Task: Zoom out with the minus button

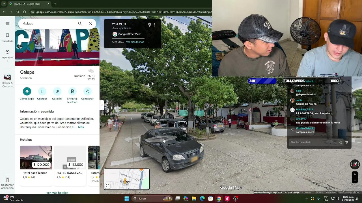Action: click(355, 180)
